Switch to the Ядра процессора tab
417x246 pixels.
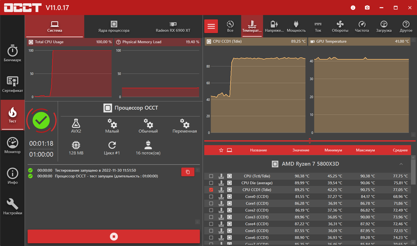click(x=114, y=27)
